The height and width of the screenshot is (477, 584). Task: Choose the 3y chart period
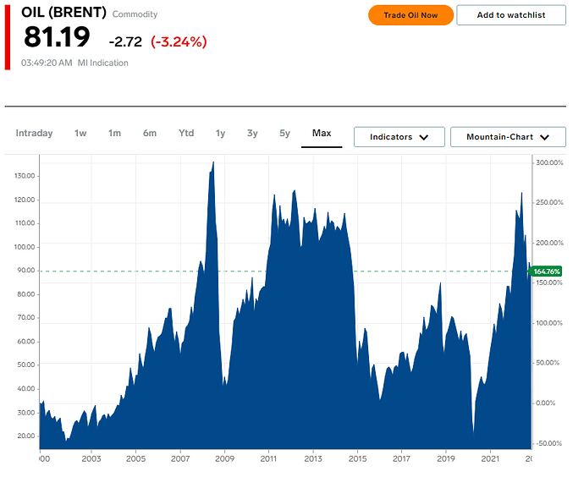[252, 133]
